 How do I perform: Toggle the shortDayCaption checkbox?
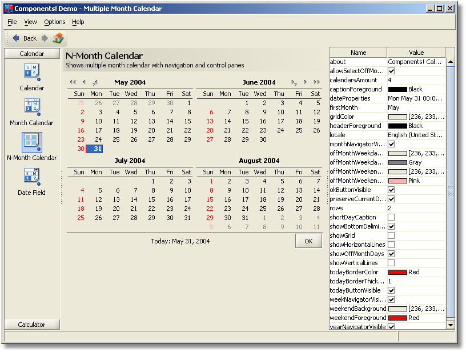pos(391,217)
